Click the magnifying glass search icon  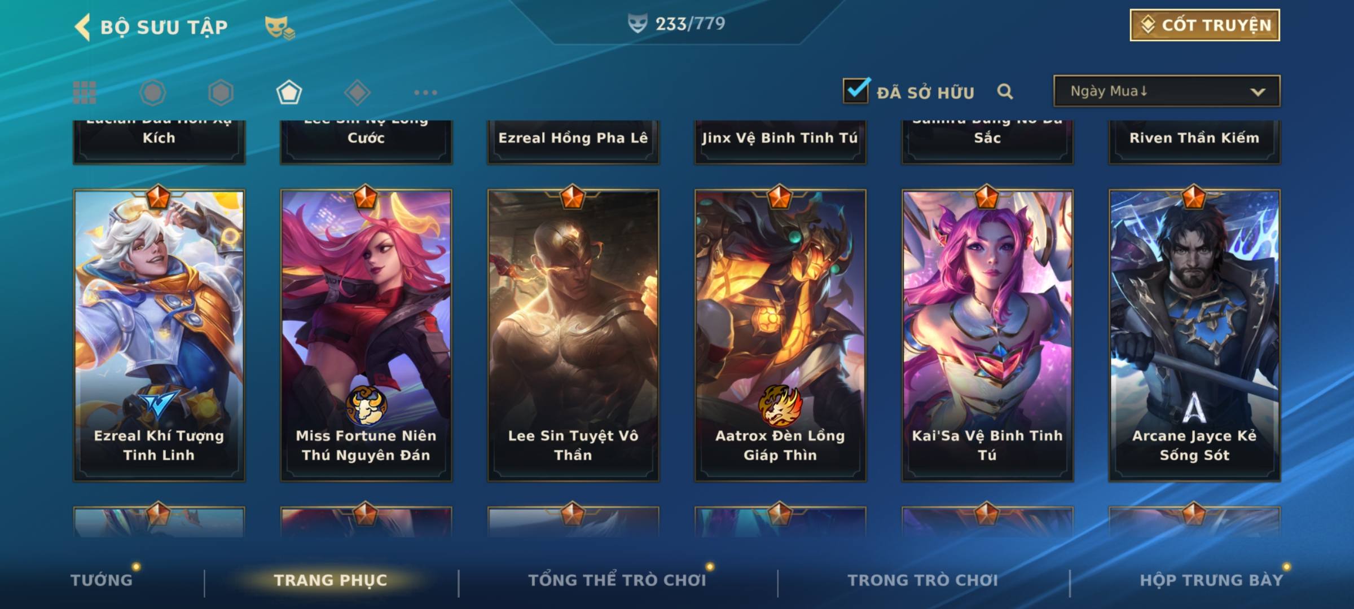coord(1005,91)
